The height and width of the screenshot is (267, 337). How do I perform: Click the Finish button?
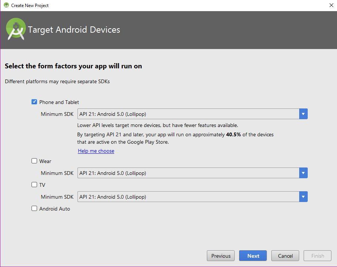(317, 255)
